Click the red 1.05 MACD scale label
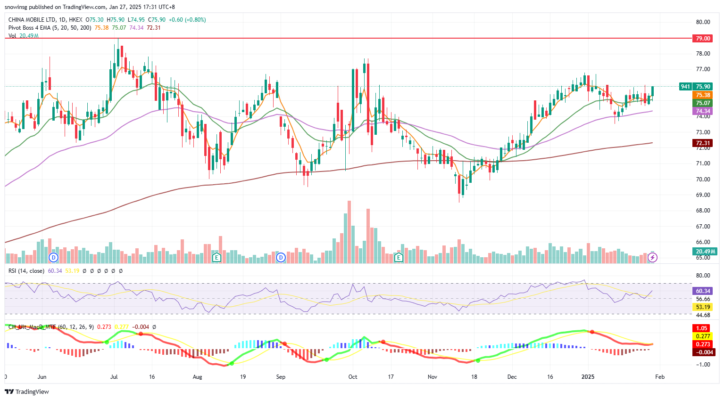This screenshot has width=724, height=400. point(702,328)
